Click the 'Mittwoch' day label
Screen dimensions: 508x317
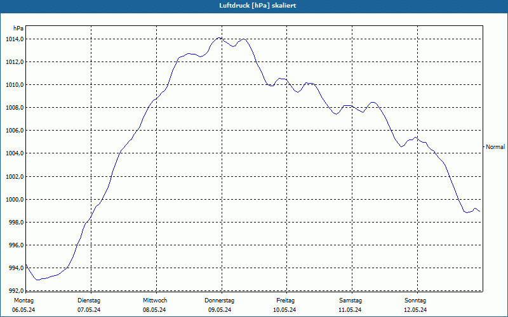point(155,301)
